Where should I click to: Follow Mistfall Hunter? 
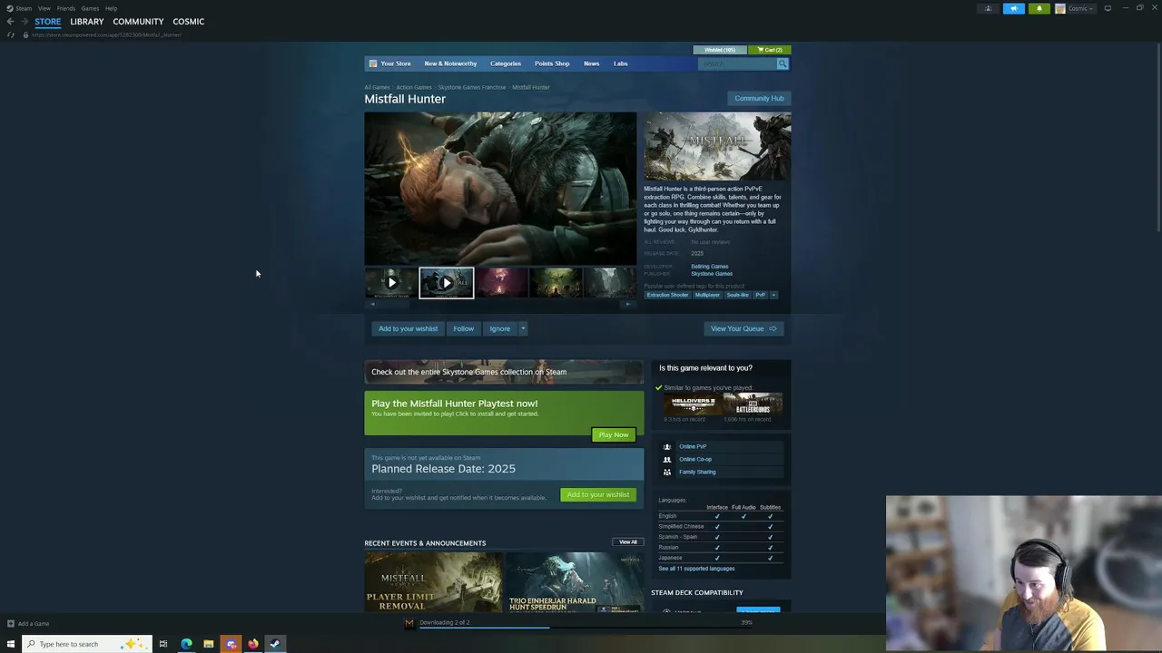tap(463, 328)
